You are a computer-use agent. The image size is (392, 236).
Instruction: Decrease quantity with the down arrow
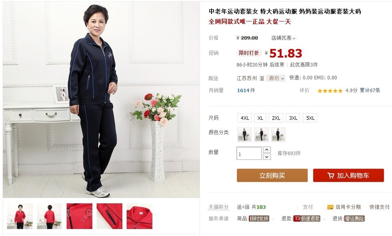pos(267,156)
